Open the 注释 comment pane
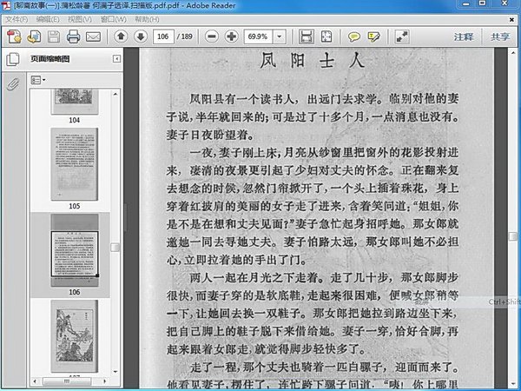The height and width of the screenshot is (391, 521). 464,36
